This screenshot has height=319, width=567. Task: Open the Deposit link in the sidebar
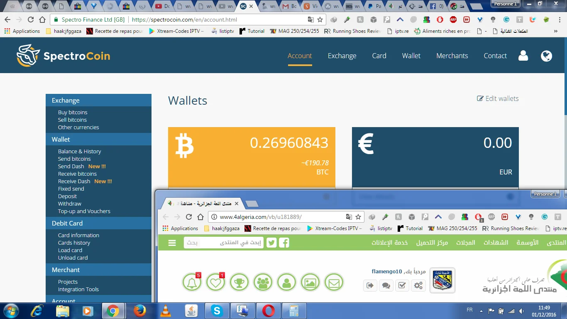click(x=67, y=196)
